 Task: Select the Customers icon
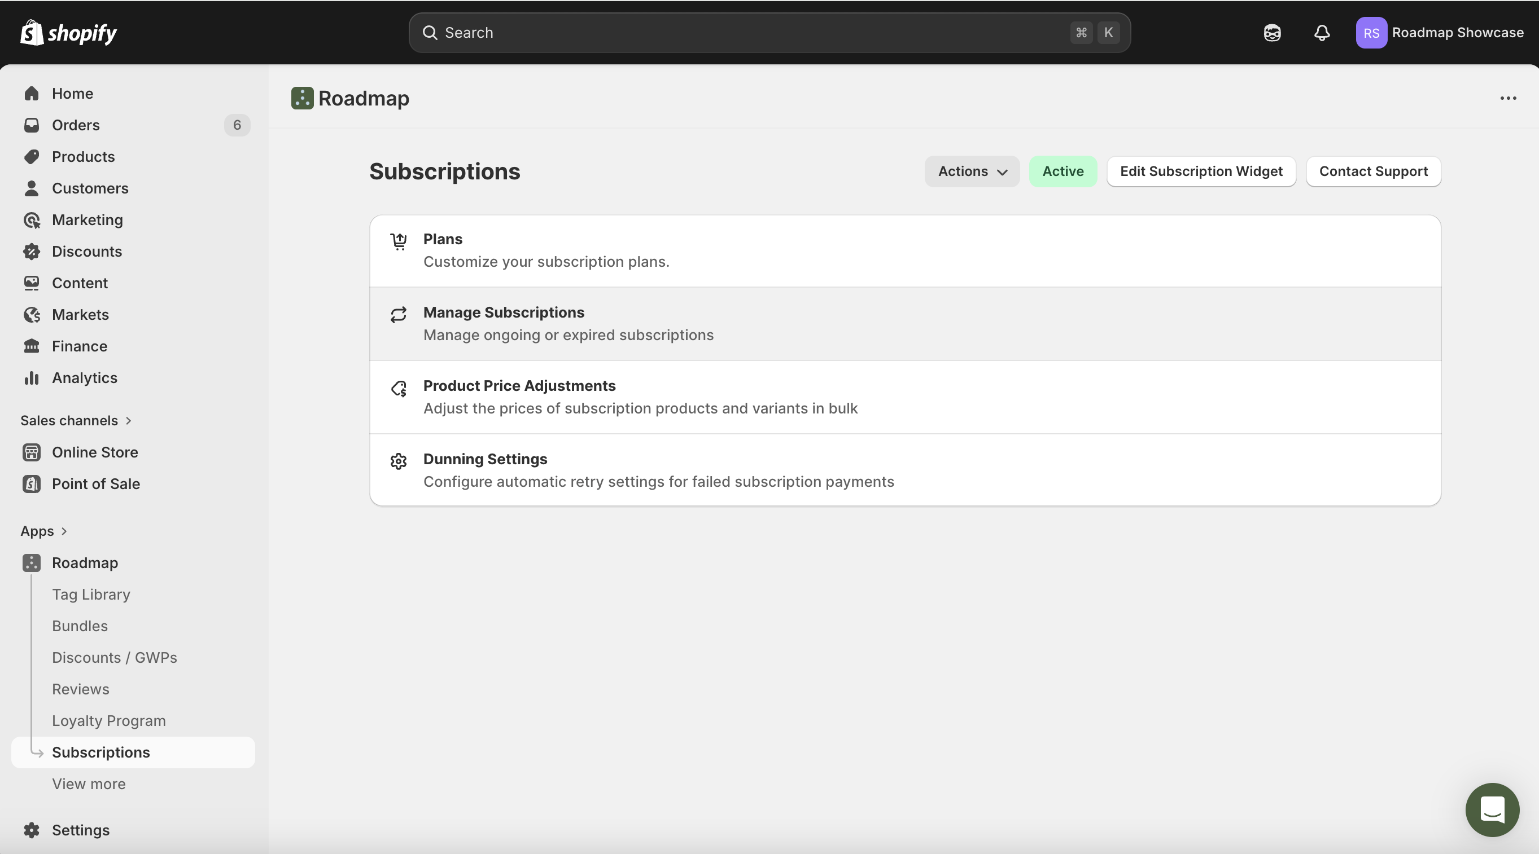pos(32,188)
